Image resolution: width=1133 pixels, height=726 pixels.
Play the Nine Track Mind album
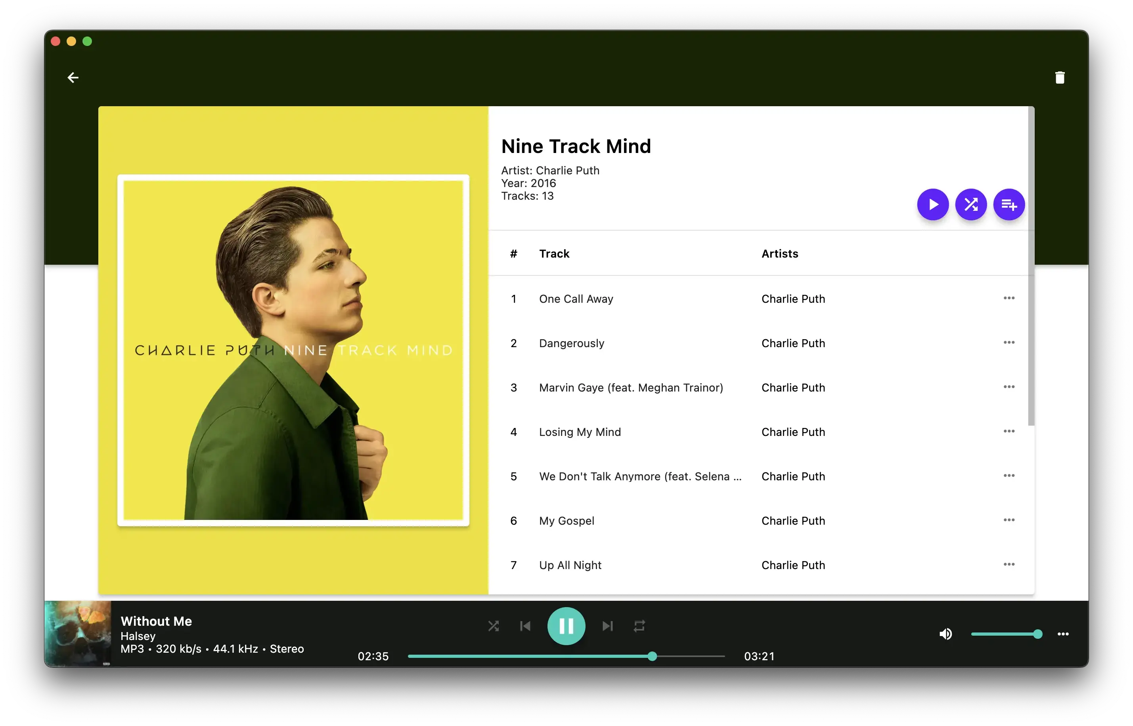[933, 204]
